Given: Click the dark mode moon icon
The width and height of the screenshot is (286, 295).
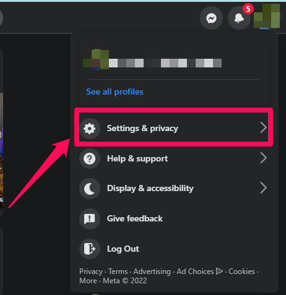Looking at the screenshot, I should (90, 189).
